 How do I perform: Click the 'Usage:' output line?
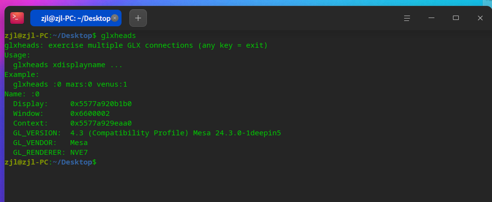click(18, 55)
